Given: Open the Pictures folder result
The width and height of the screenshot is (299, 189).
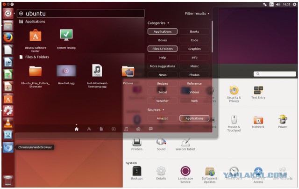Looking at the screenshot, I should 128,75.
